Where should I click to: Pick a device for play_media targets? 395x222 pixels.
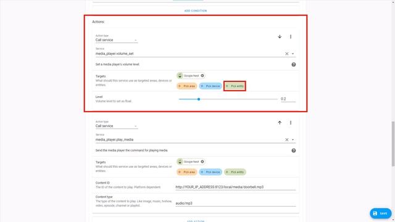click(210, 172)
